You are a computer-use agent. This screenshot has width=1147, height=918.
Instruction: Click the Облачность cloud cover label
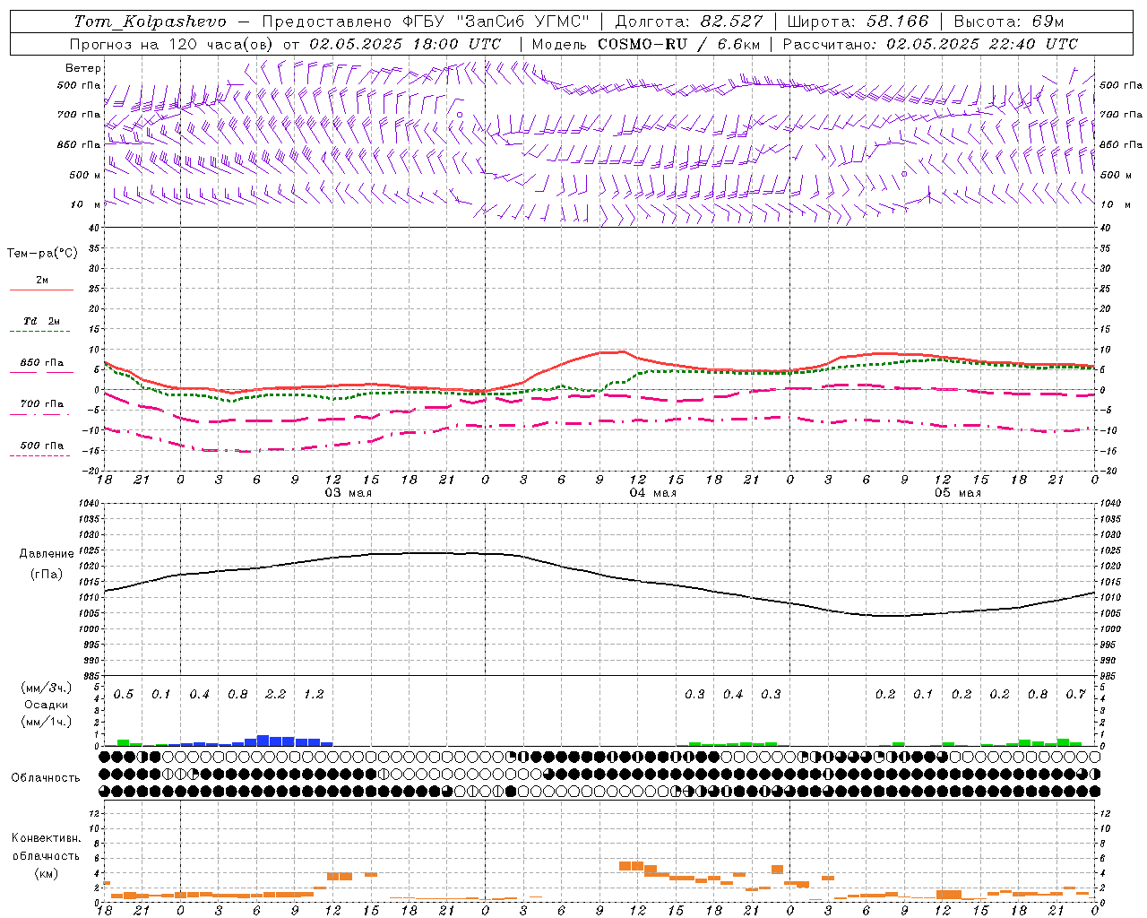46,778
